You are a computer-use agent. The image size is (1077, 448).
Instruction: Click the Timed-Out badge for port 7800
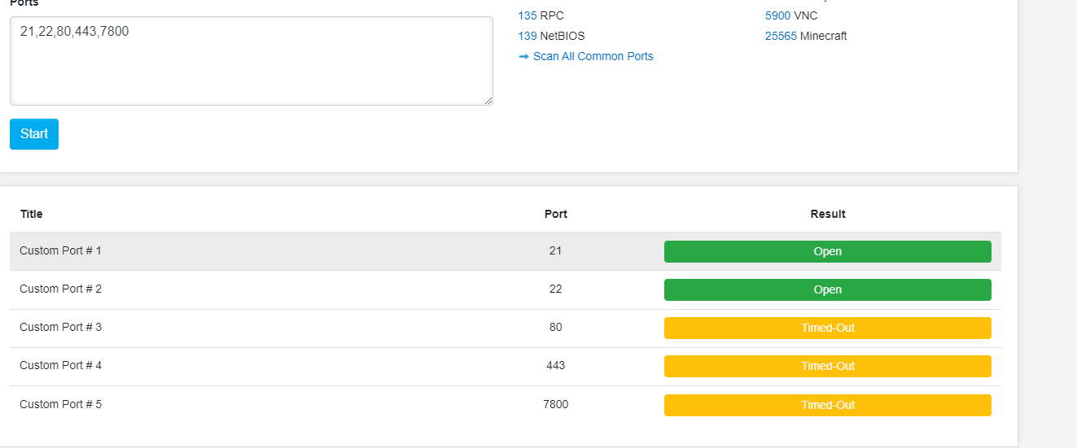coord(827,406)
